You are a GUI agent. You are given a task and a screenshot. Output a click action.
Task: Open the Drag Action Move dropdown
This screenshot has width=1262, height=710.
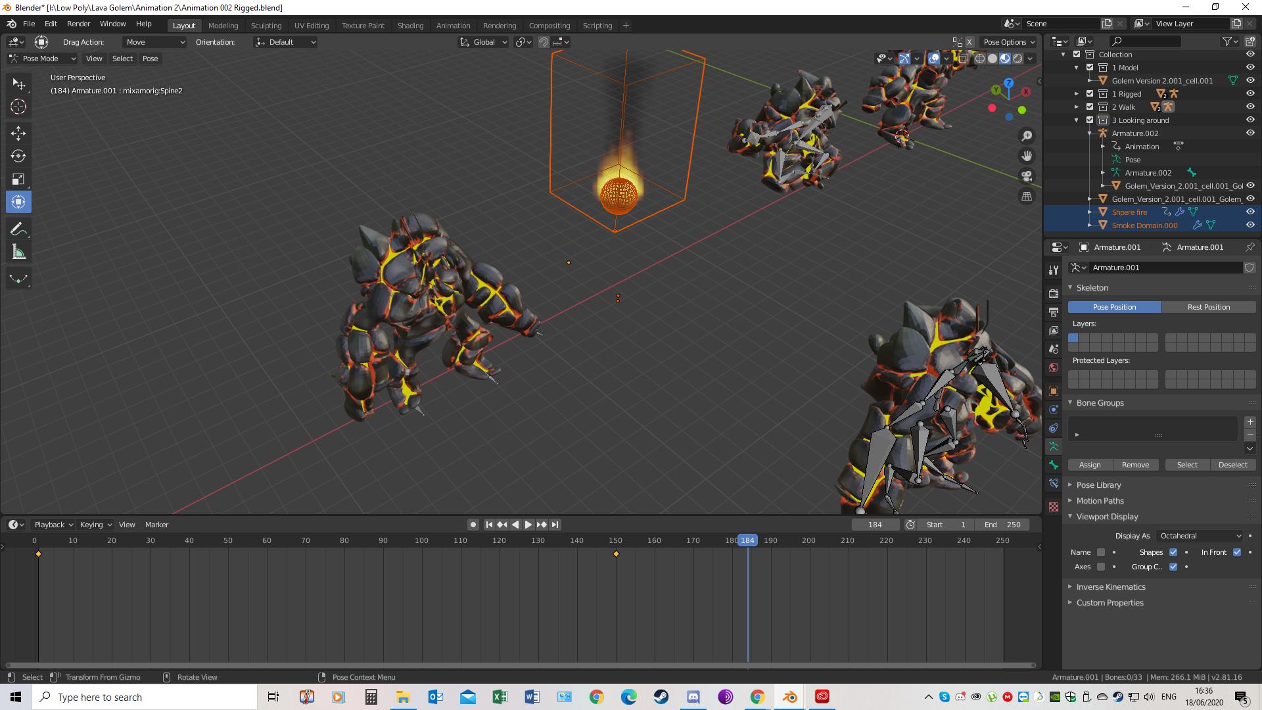point(154,42)
